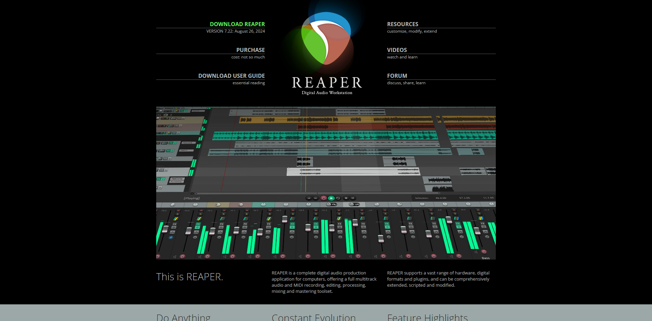The width and height of the screenshot is (652, 321).
Task: Mute the teal-colored mixer channel
Action: click(270, 210)
